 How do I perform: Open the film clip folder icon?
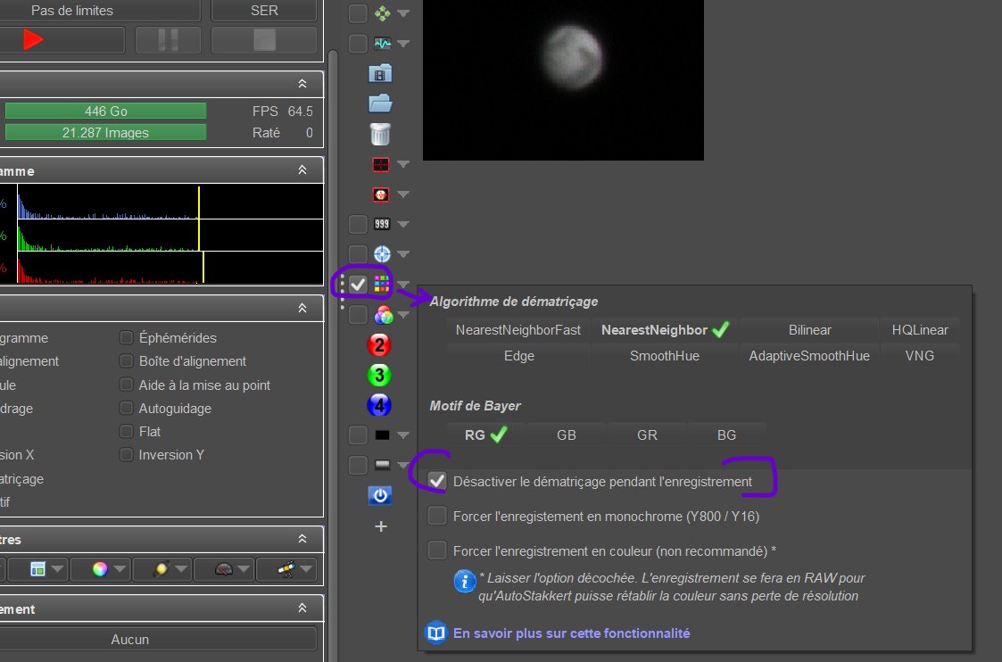pyautogui.click(x=380, y=73)
